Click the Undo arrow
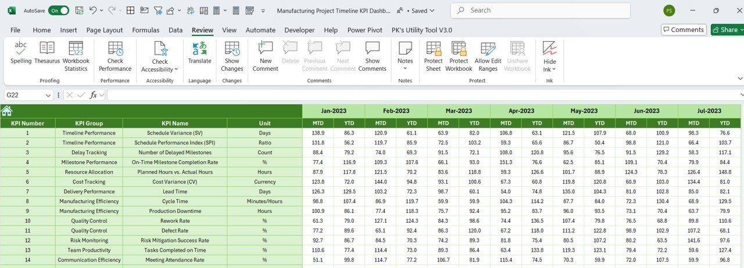Screen dimensions: 744x268 click(92, 10)
